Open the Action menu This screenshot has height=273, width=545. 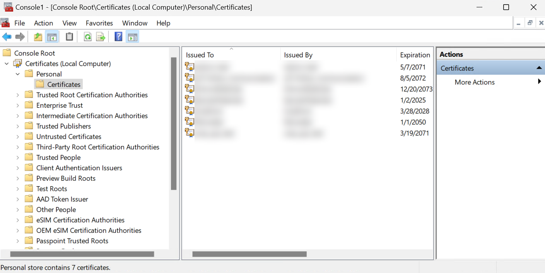pyautogui.click(x=43, y=23)
